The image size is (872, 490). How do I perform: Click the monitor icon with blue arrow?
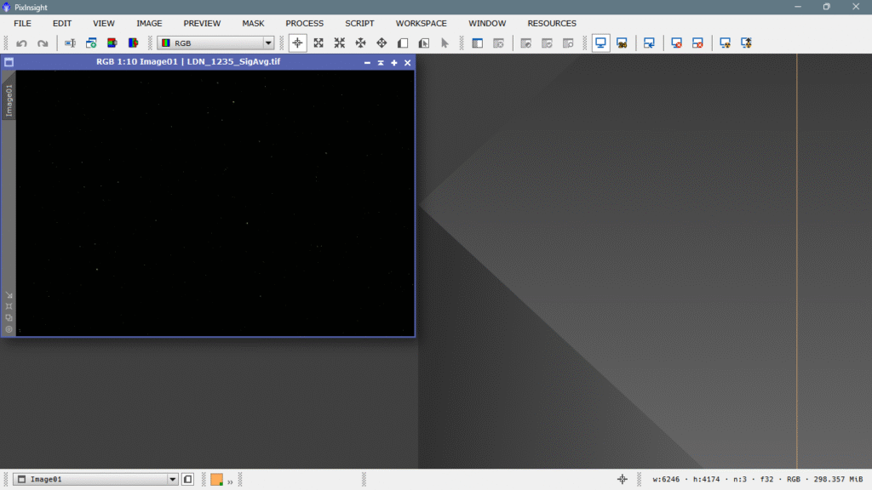(x=649, y=43)
